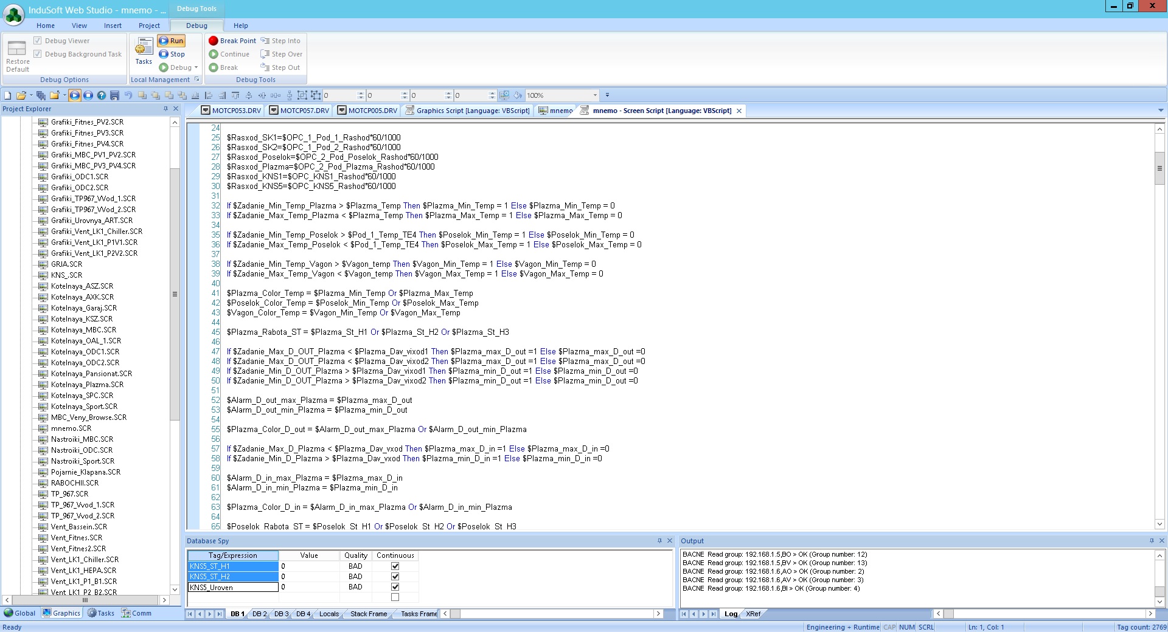Click the fill color paint bucket icon
Viewport: 1168px width, 632px height.
click(x=518, y=95)
